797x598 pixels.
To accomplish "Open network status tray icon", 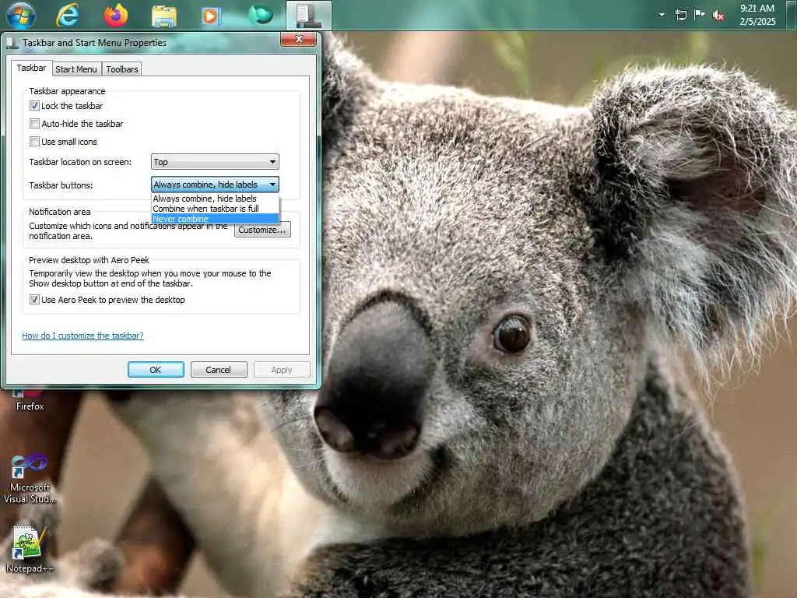I will [680, 15].
